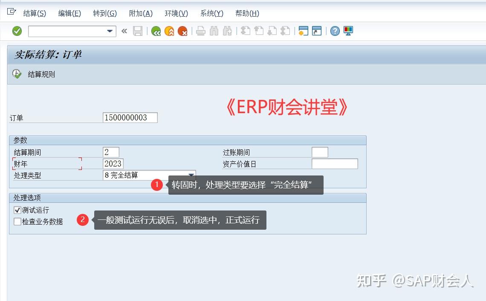Click the Customize Local Layout monitor icon

click(x=348, y=31)
